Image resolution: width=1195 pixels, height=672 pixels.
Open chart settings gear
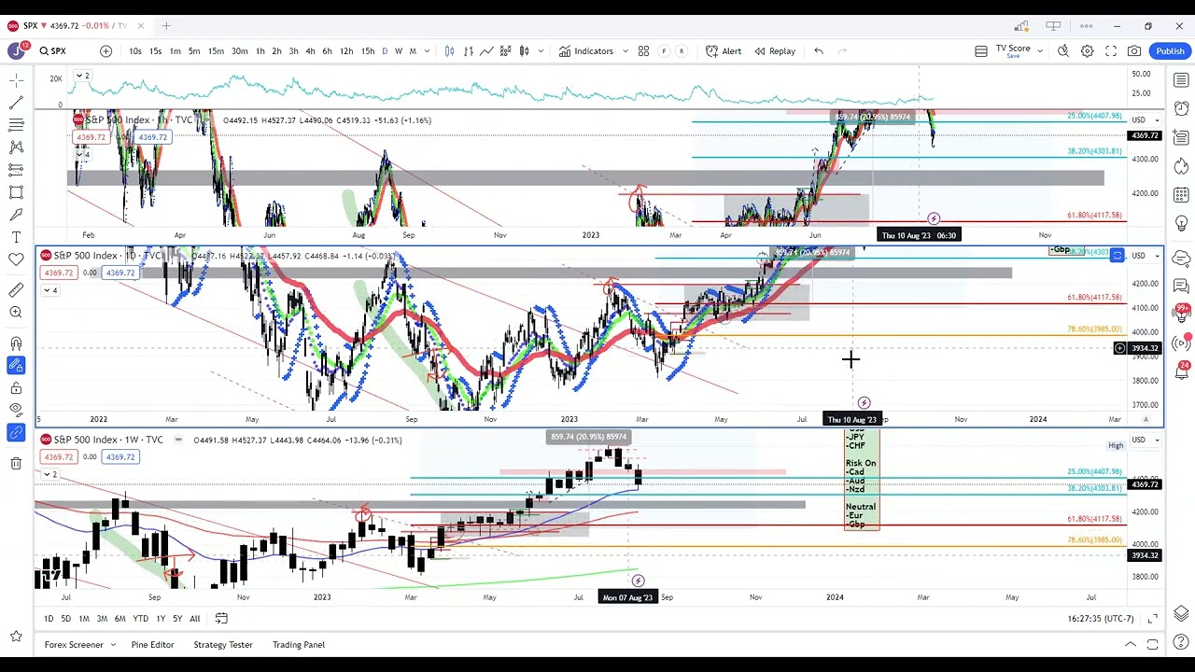pos(1088,51)
